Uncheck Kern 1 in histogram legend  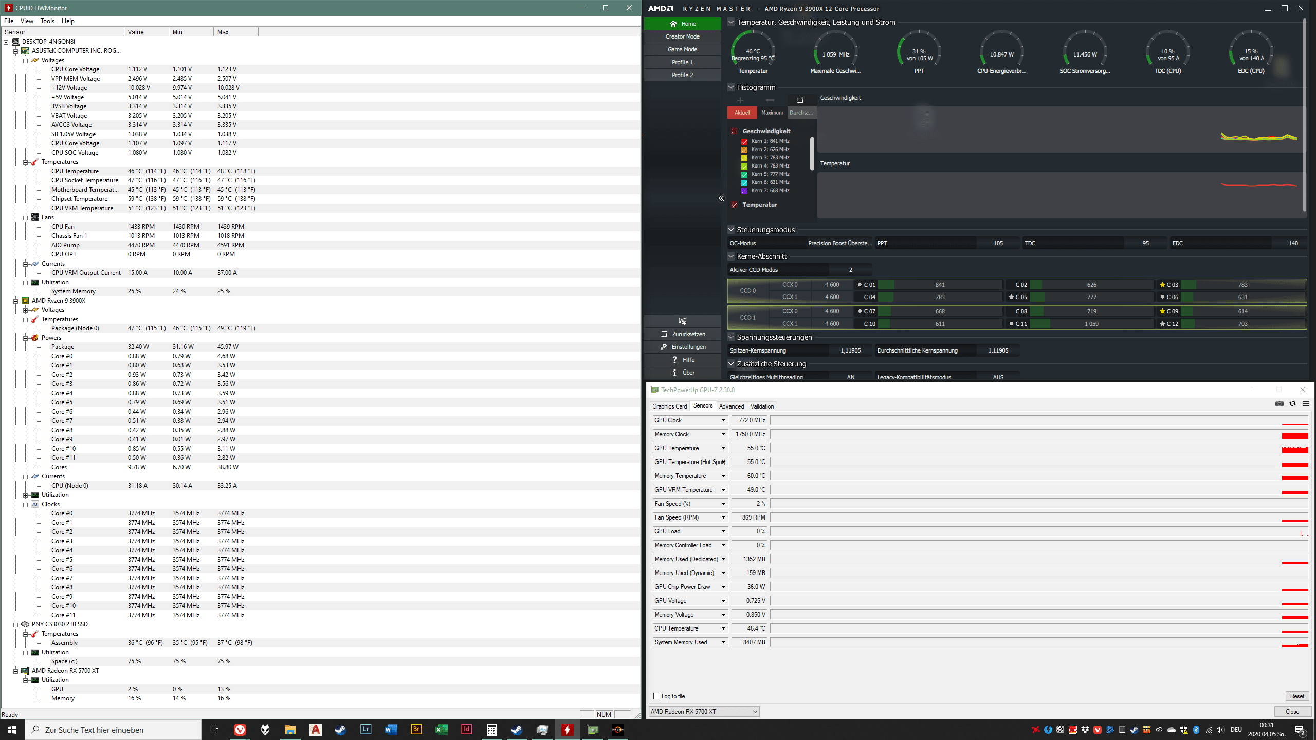pos(744,141)
